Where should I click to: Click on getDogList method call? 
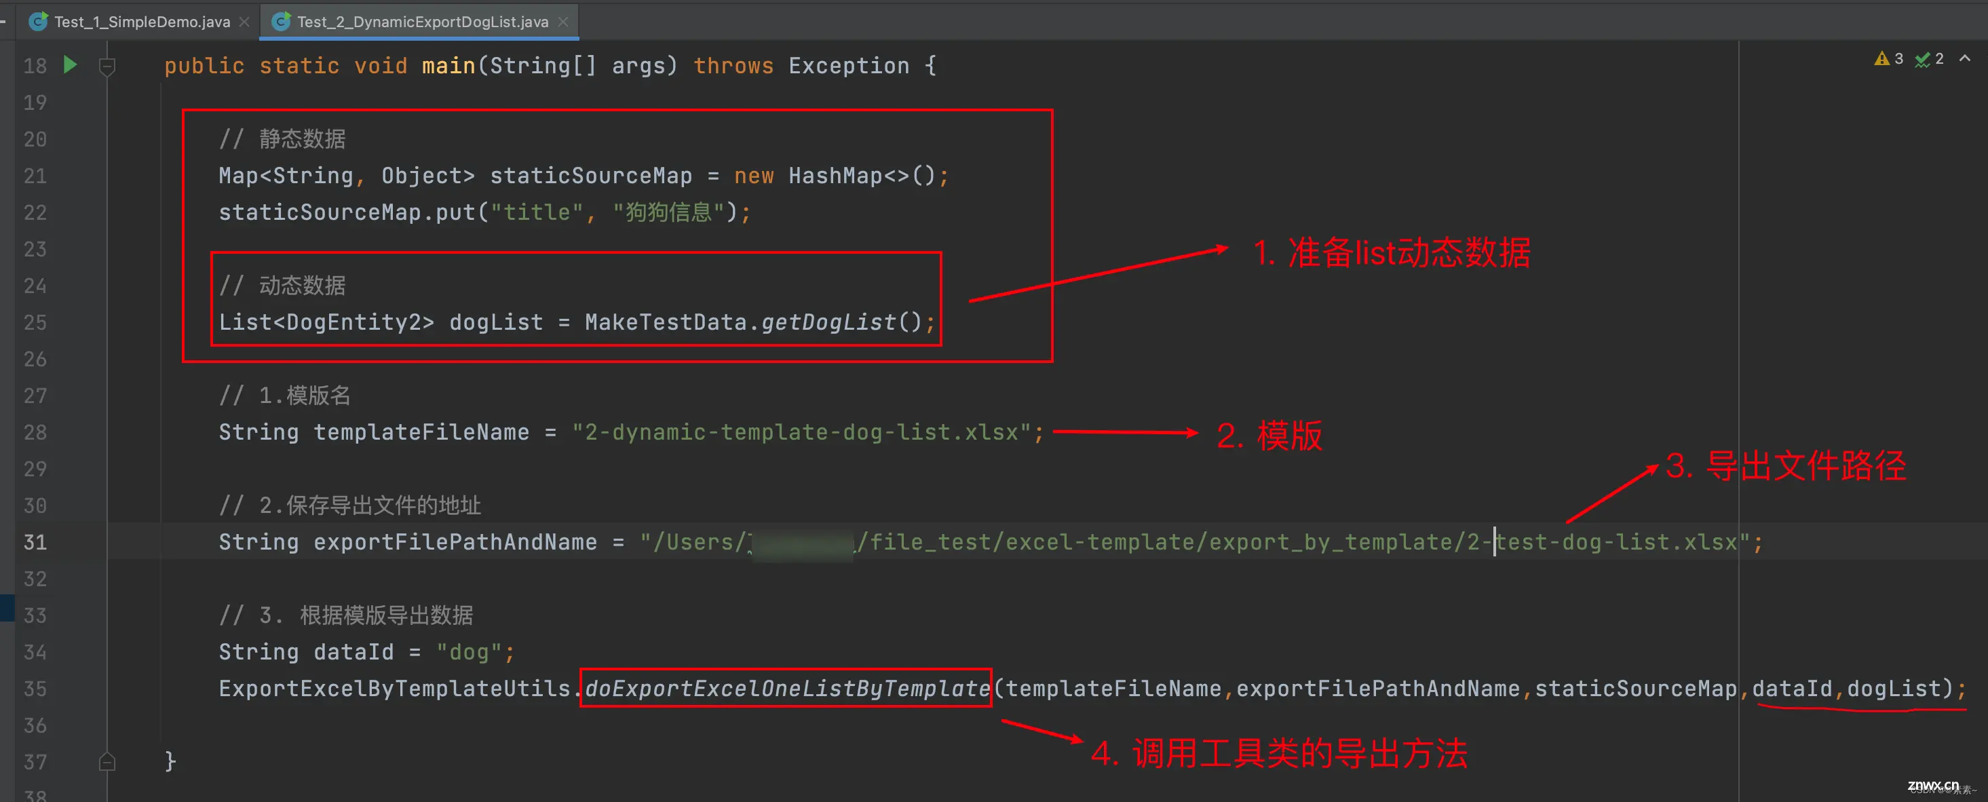coord(829,322)
